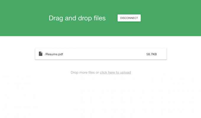This screenshot has height=118, width=201.
Task: Open the 'click here to upload' link
Action: pos(115,72)
